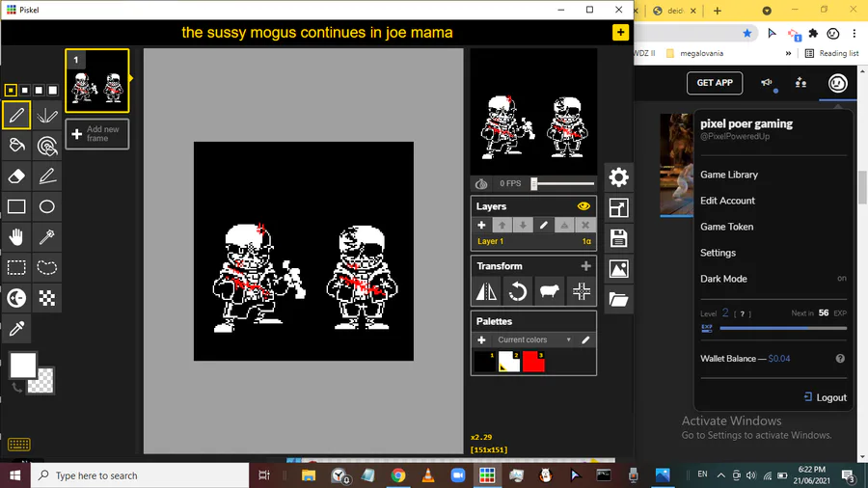
Task: Select the smallest pen size
Action: [x=11, y=90]
